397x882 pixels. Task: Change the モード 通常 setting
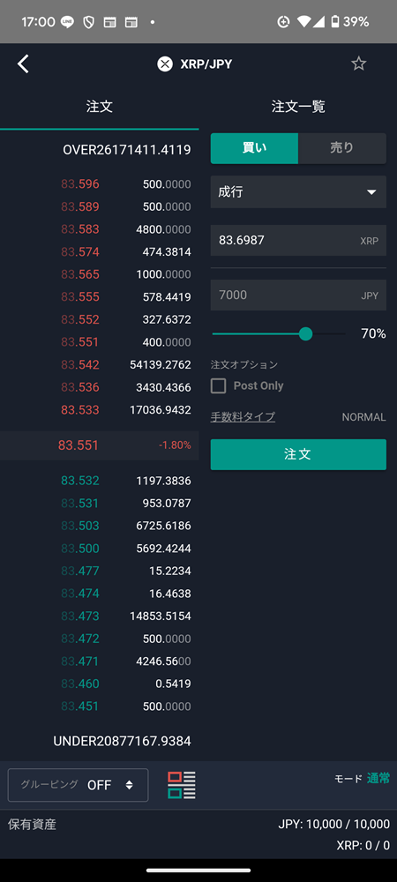pyautogui.click(x=362, y=779)
